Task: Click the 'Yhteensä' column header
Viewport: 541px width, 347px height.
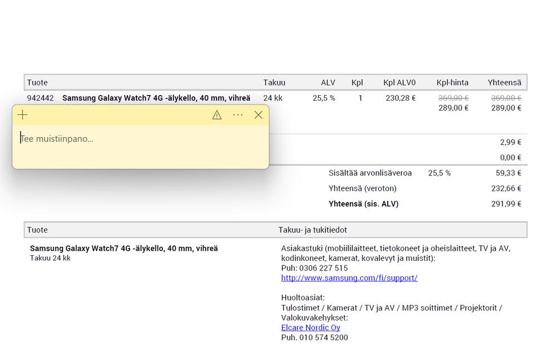Action: coord(504,83)
